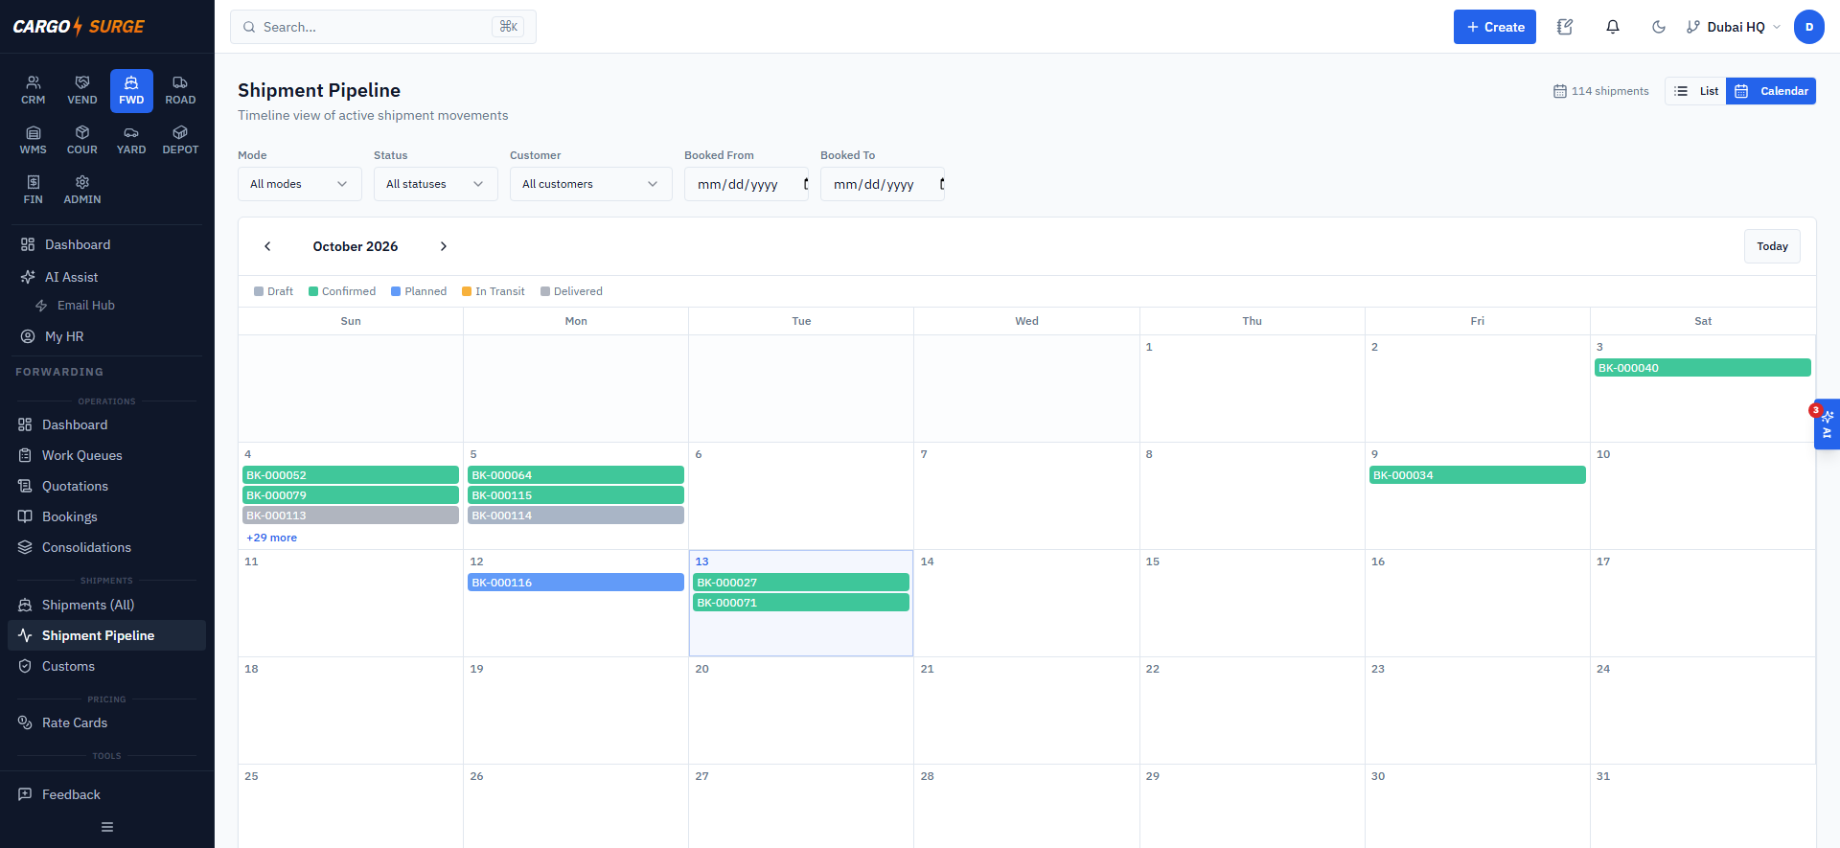Open the CRM module
This screenshot has width=1840, height=848.
pos(34,90)
